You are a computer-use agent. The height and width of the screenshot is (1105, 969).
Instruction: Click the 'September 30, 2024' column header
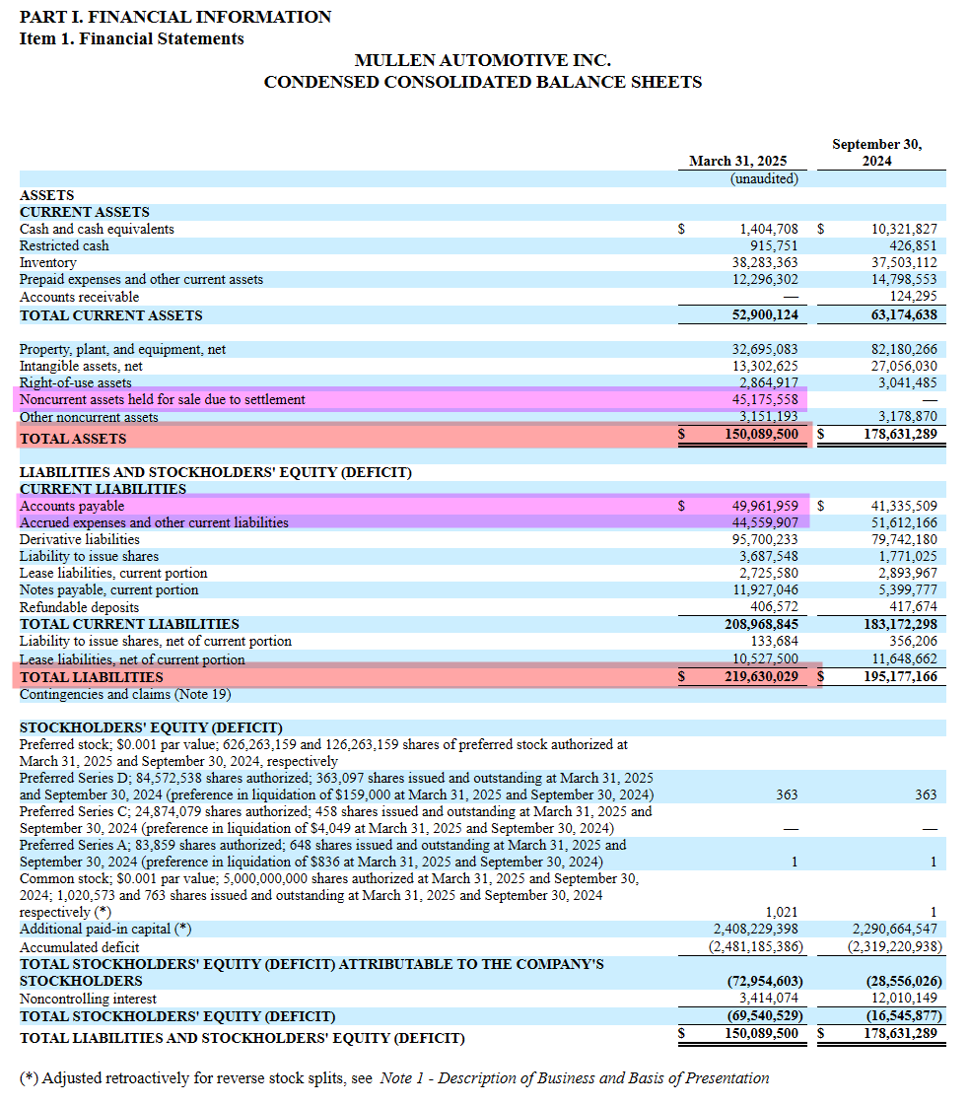tap(876, 152)
